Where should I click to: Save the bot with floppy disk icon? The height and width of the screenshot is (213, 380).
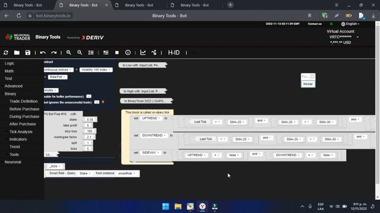click(x=28, y=53)
